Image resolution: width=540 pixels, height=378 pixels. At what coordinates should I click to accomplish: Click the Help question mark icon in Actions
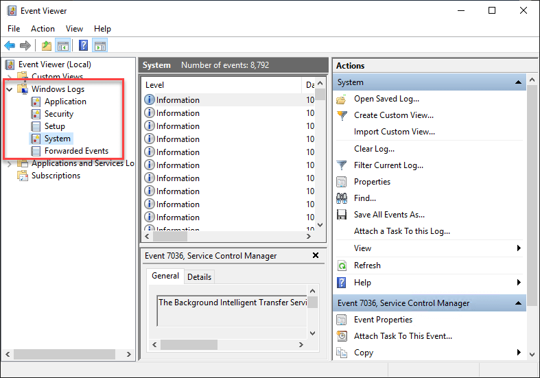click(x=341, y=283)
